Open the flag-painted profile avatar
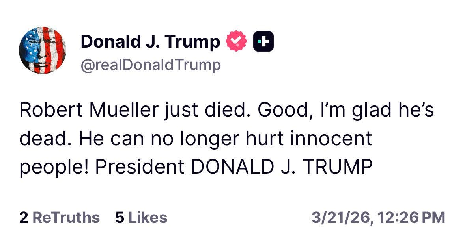 point(43,50)
